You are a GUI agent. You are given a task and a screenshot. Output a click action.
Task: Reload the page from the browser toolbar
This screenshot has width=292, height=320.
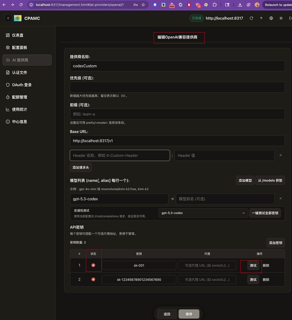21,5
